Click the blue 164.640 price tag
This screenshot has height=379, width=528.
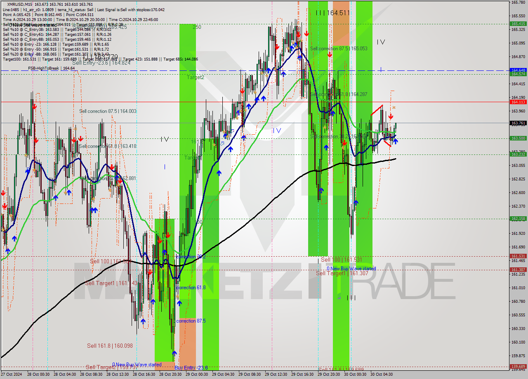tap(518, 70)
